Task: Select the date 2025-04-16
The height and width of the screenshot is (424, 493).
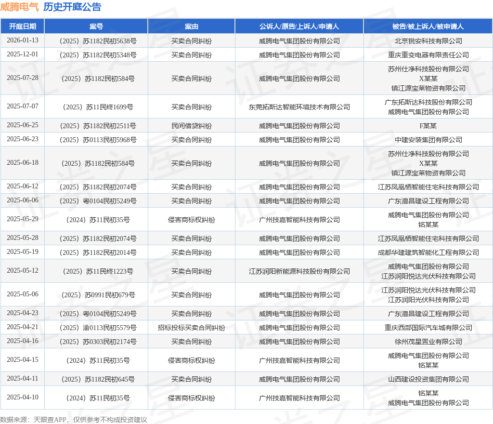Action: coord(23,341)
